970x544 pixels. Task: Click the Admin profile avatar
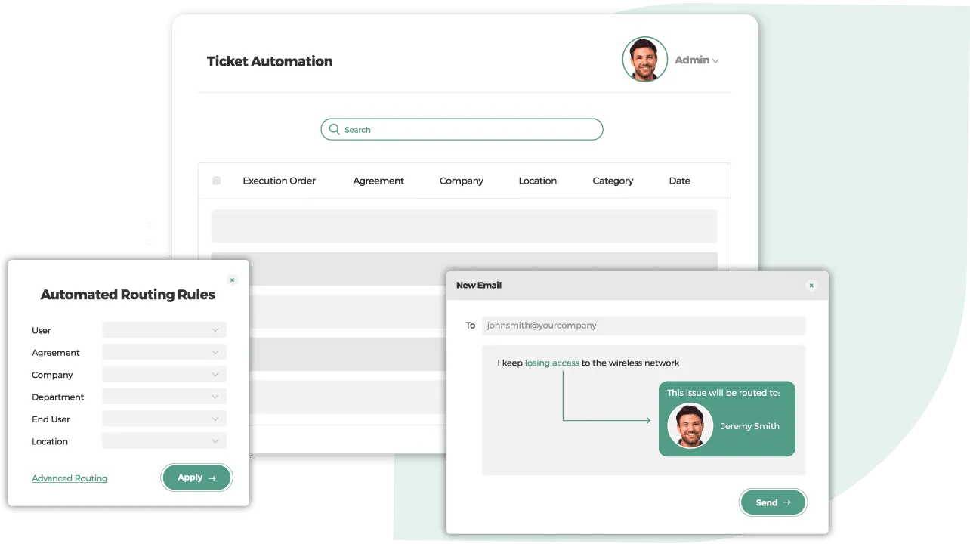[x=645, y=60]
